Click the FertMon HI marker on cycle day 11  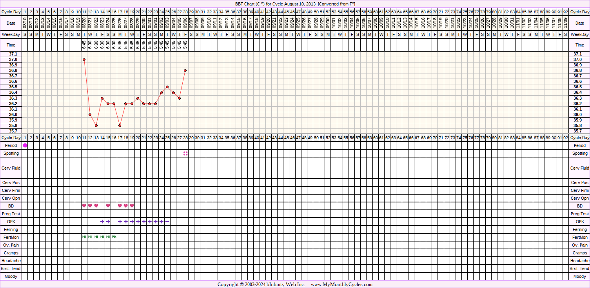84,237
